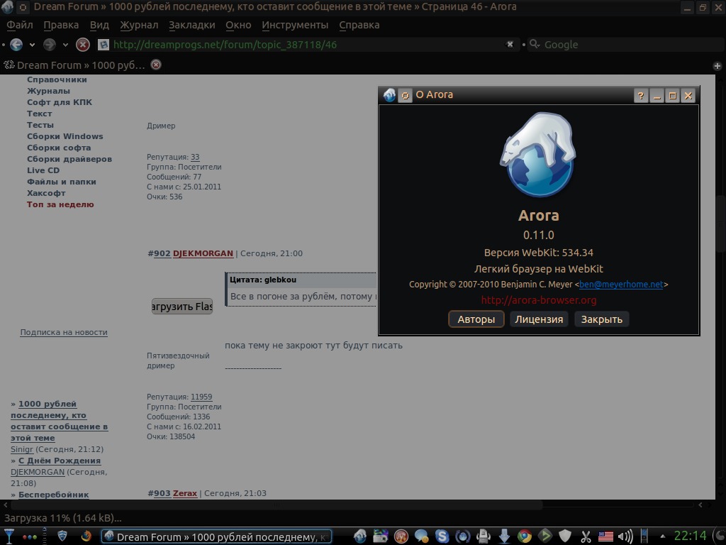Stop loading the page with the red stop icon
Screen dimensions: 726x545
click(83, 45)
